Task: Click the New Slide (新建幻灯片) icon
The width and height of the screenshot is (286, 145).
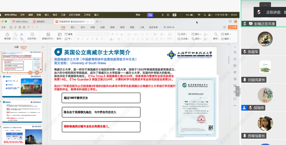Action: point(46,34)
